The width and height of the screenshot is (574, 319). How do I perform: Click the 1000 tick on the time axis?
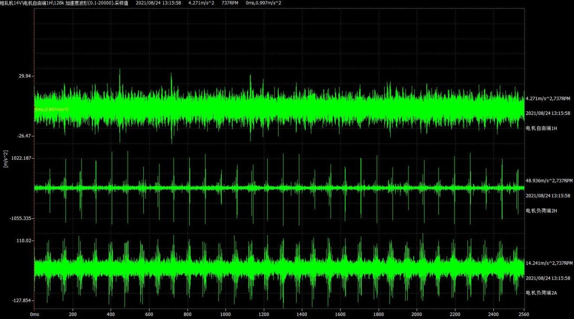click(x=225, y=314)
